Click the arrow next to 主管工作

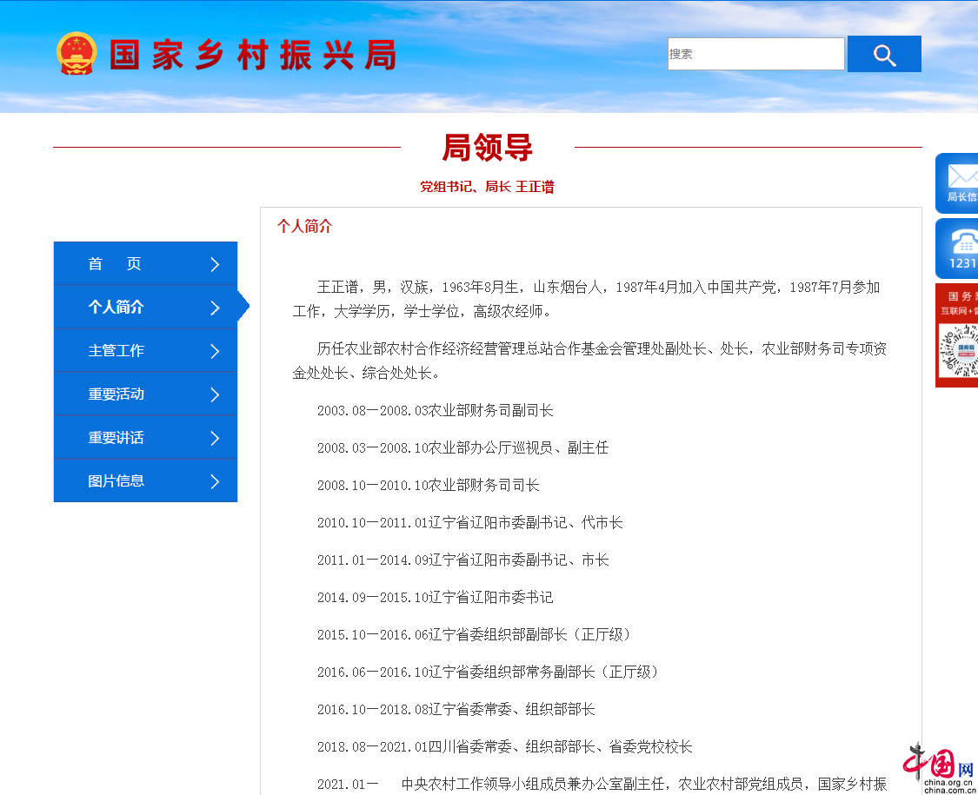coord(215,351)
